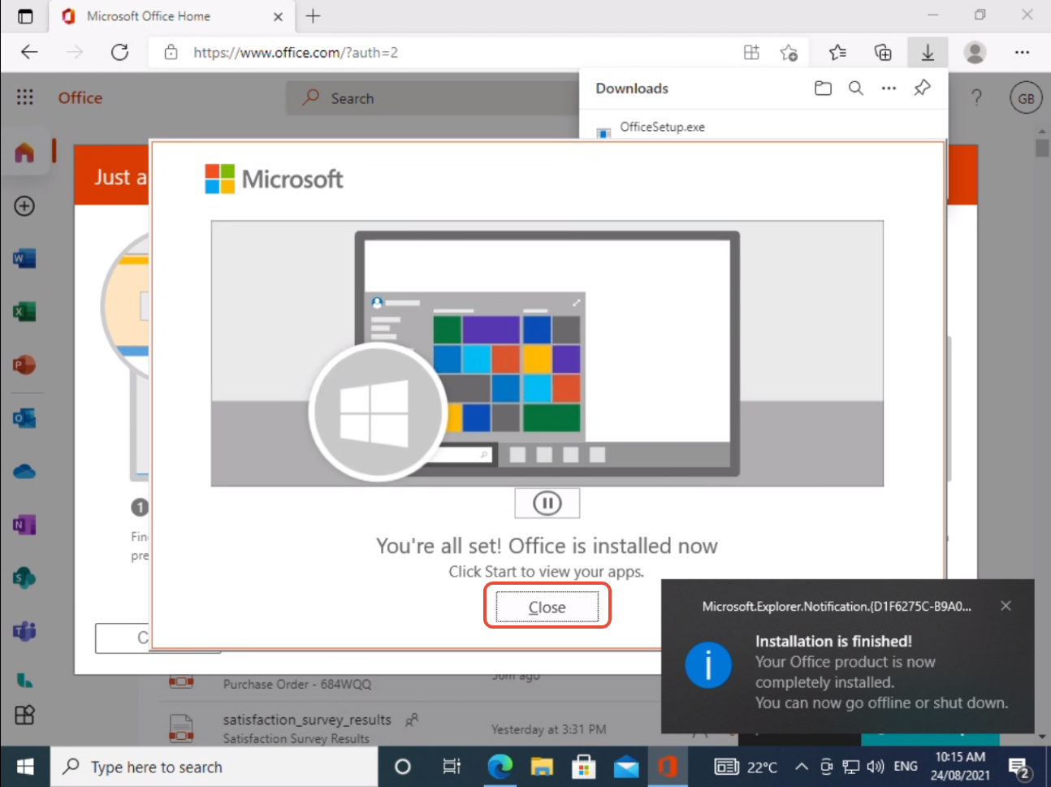
Task: Open Mail app from the taskbar
Action: (626, 767)
